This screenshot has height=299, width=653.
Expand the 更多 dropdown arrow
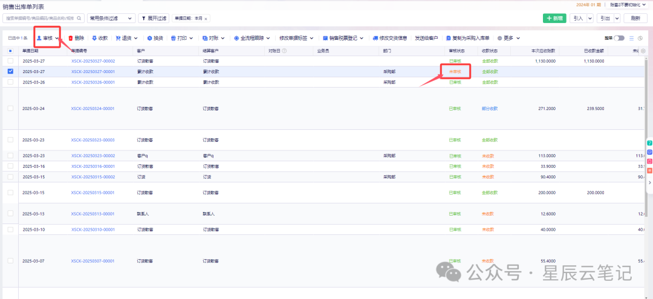pyautogui.click(x=518, y=38)
